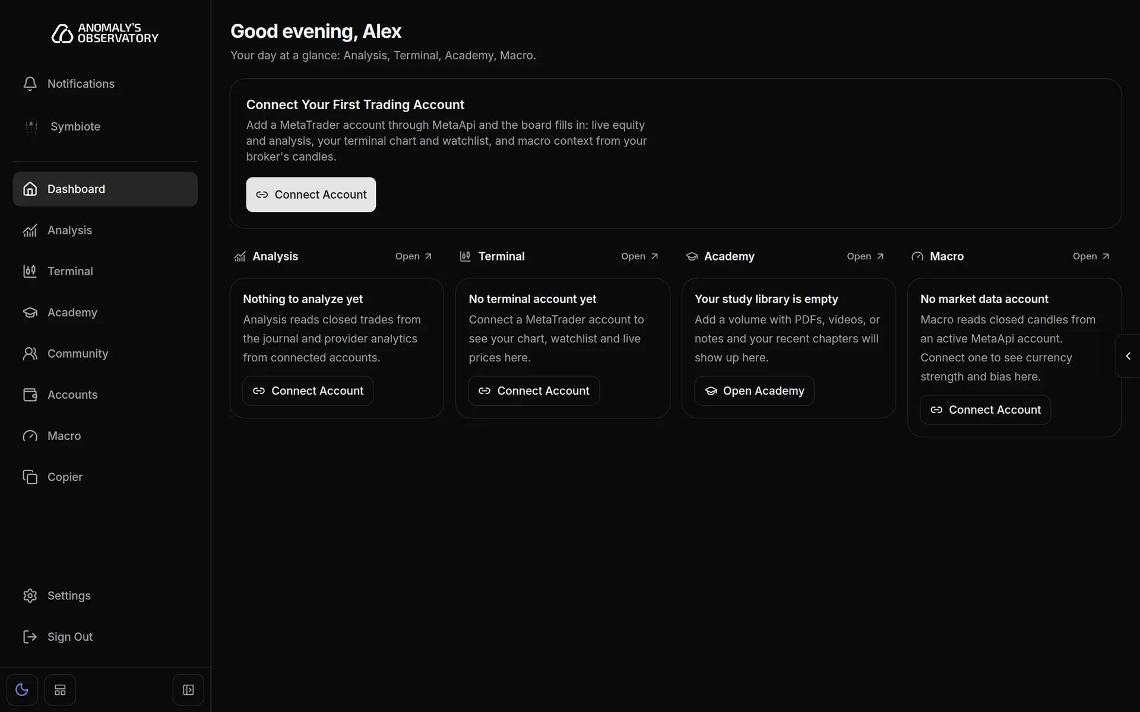Open Notifications from the sidebar
The height and width of the screenshot is (712, 1140).
[x=105, y=84]
